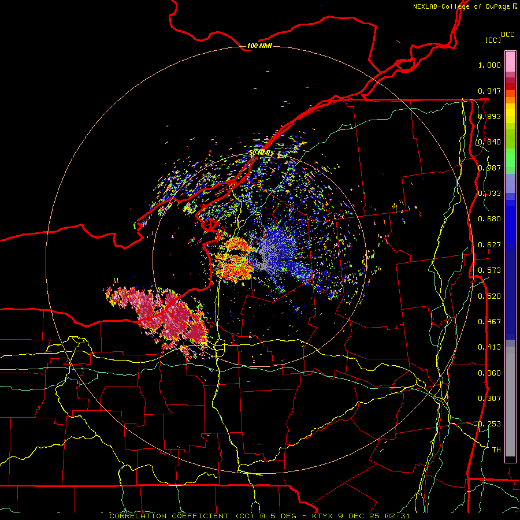Click the TH threshold label
Screen dimensions: 520x520
[496, 450]
